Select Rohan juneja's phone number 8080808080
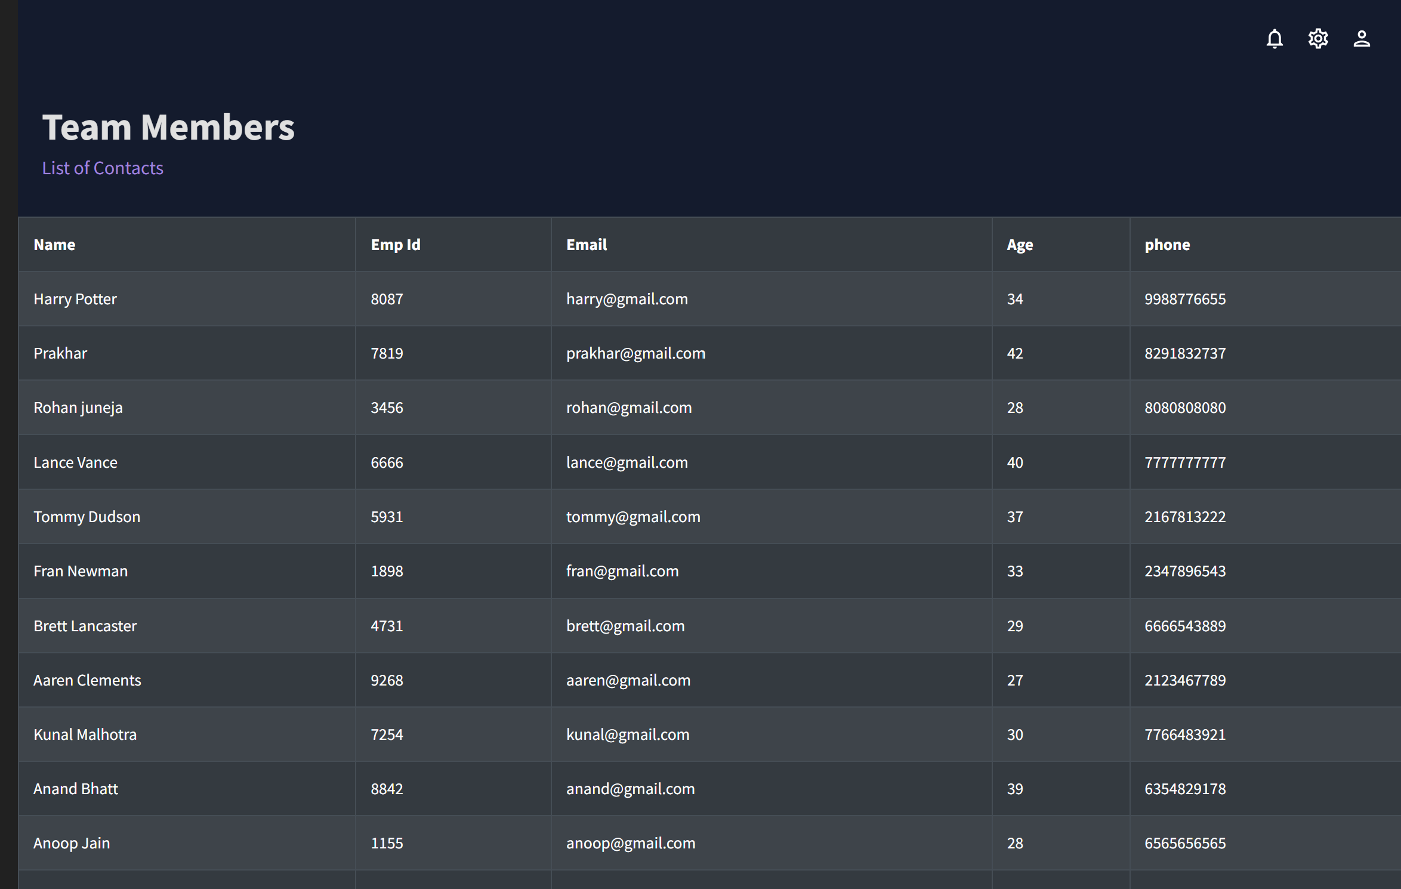1401x889 pixels. 1185,408
